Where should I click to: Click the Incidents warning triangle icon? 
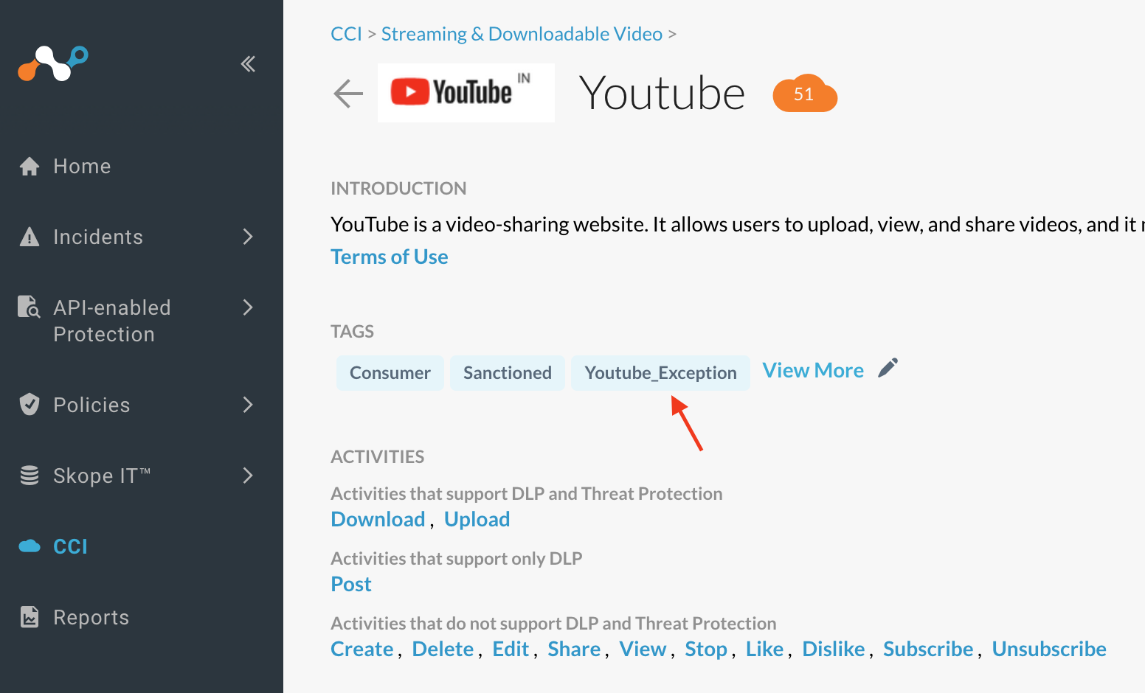click(30, 237)
